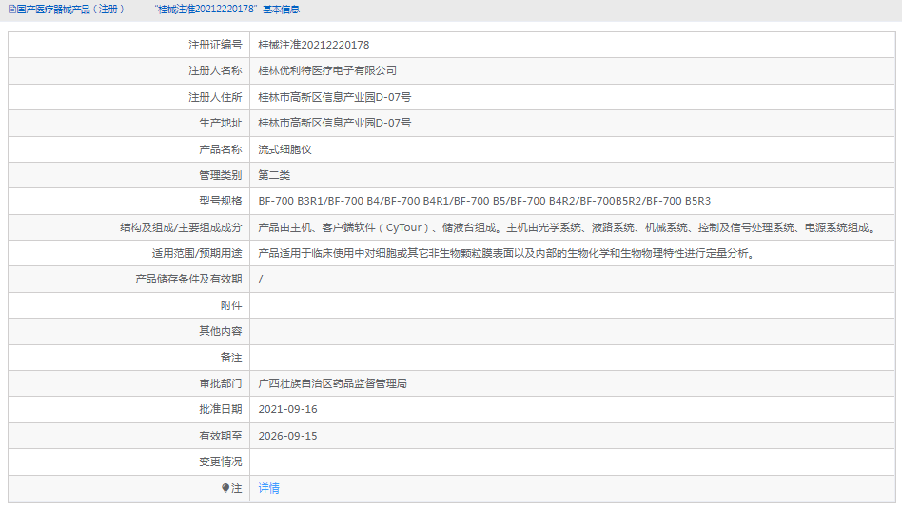Click the 附件 row label
Viewport: 902px width, 508px height.
[231, 305]
